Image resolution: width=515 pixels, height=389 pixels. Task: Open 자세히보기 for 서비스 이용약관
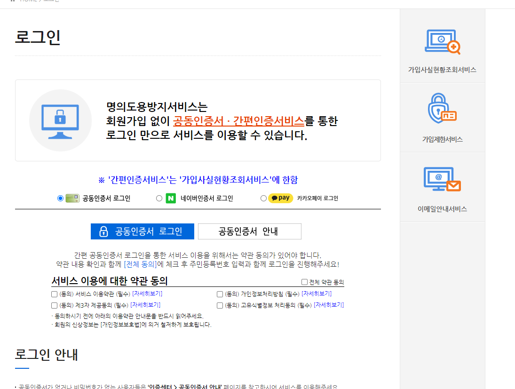(147, 294)
